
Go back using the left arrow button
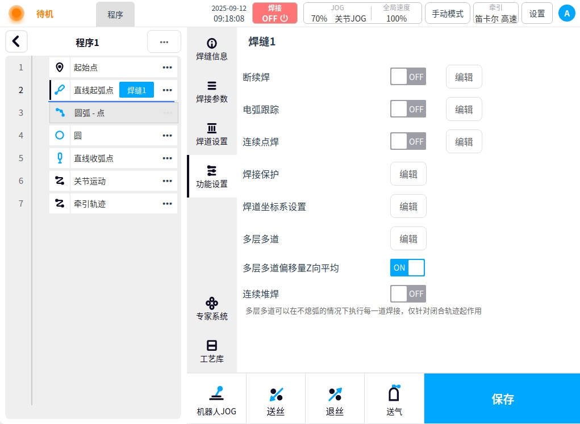tap(16, 41)
